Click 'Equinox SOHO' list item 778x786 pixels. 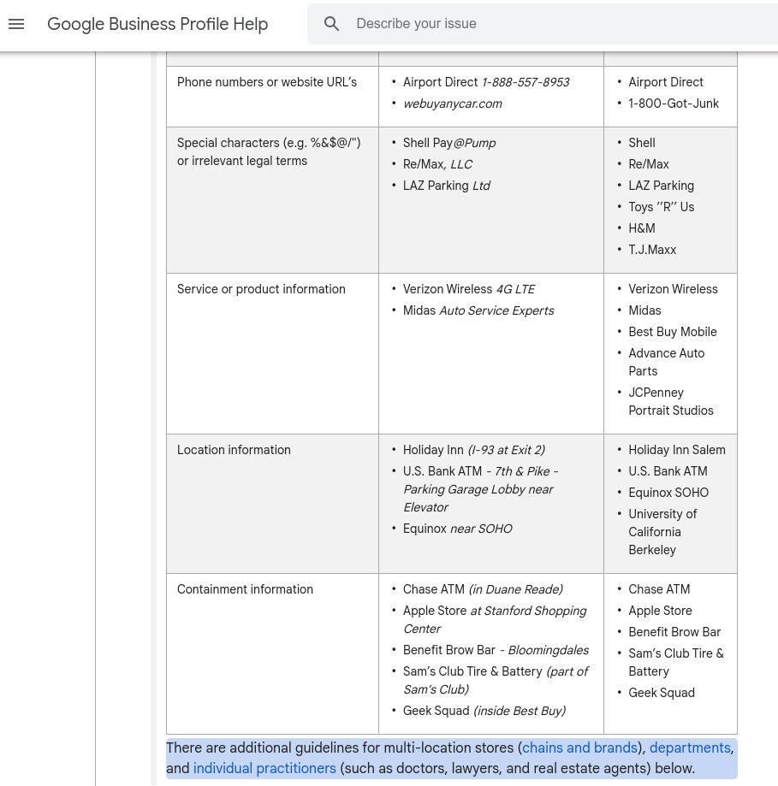click(x=668, y=493)
